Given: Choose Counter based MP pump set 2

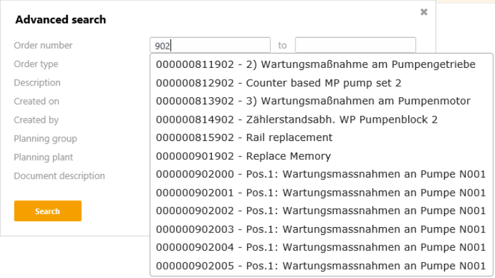Looking at the screenshot, I should (x=278, y=83).
